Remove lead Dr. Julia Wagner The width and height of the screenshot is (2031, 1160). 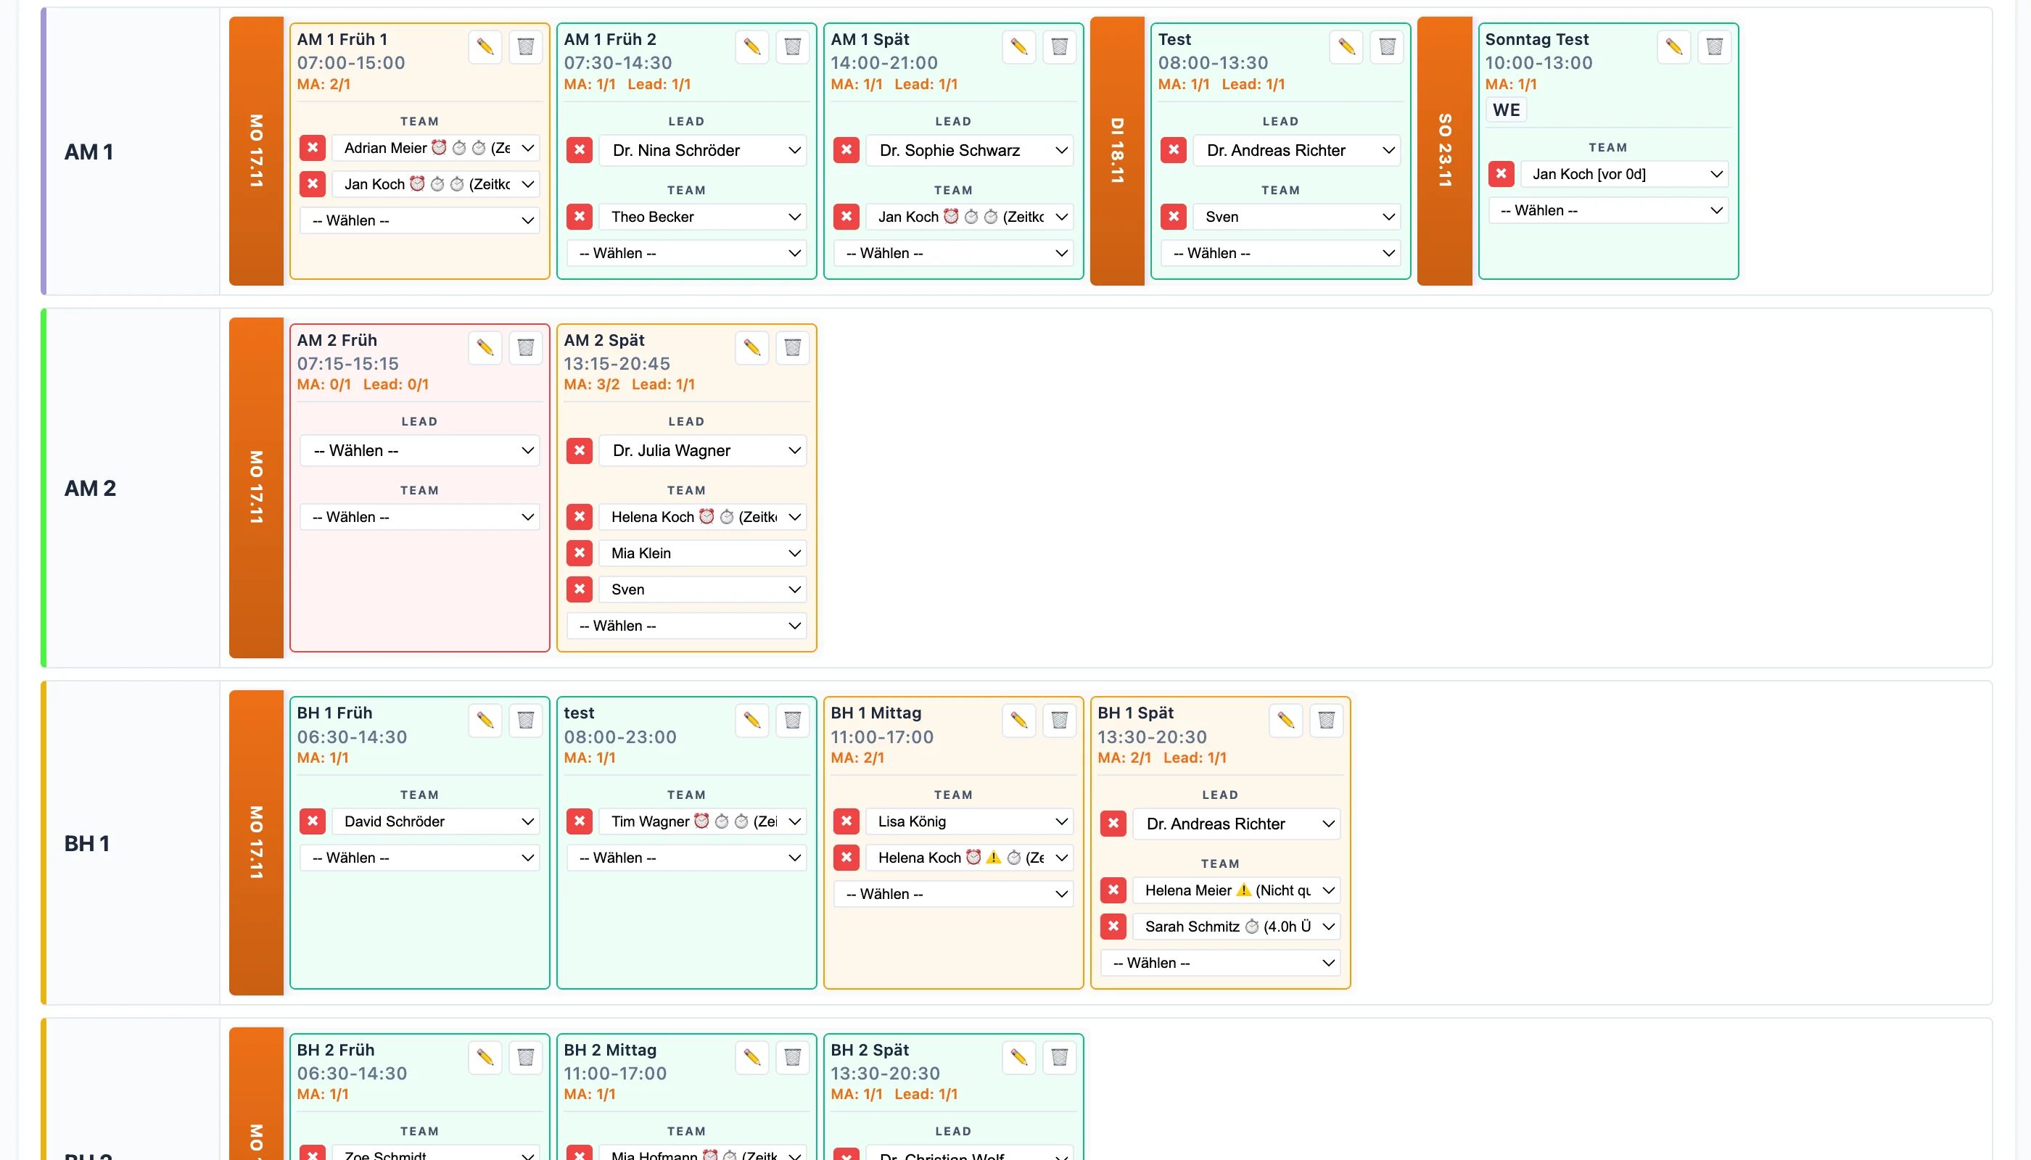tap(580, 451)
